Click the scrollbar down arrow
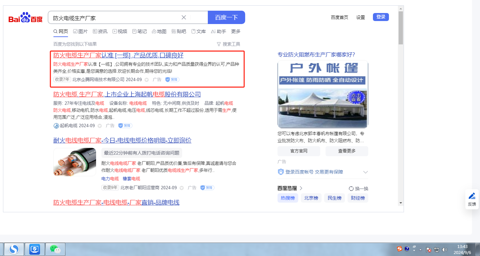480x256 pixels. tap(401, 203)
